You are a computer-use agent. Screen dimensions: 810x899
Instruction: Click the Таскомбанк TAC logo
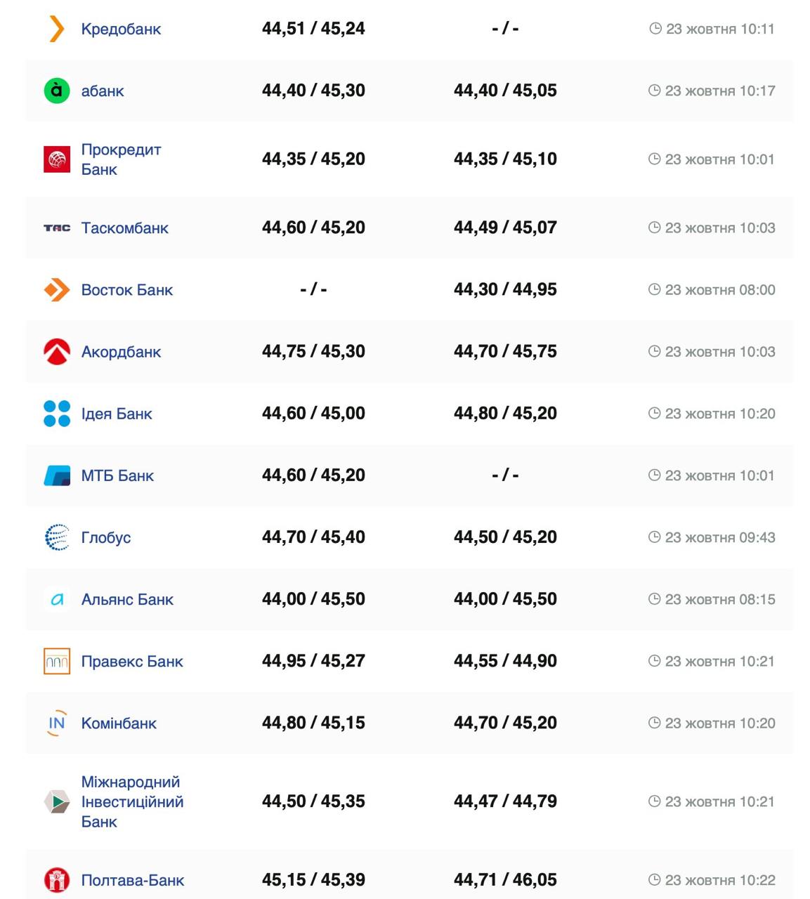57,228
